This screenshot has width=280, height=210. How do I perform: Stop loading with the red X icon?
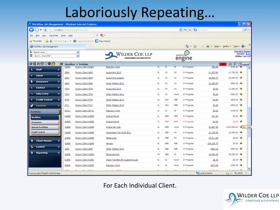point(190,30)
